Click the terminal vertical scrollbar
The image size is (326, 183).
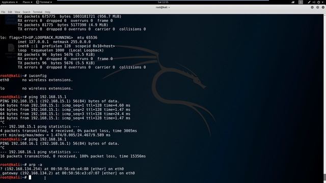point(325,99)
